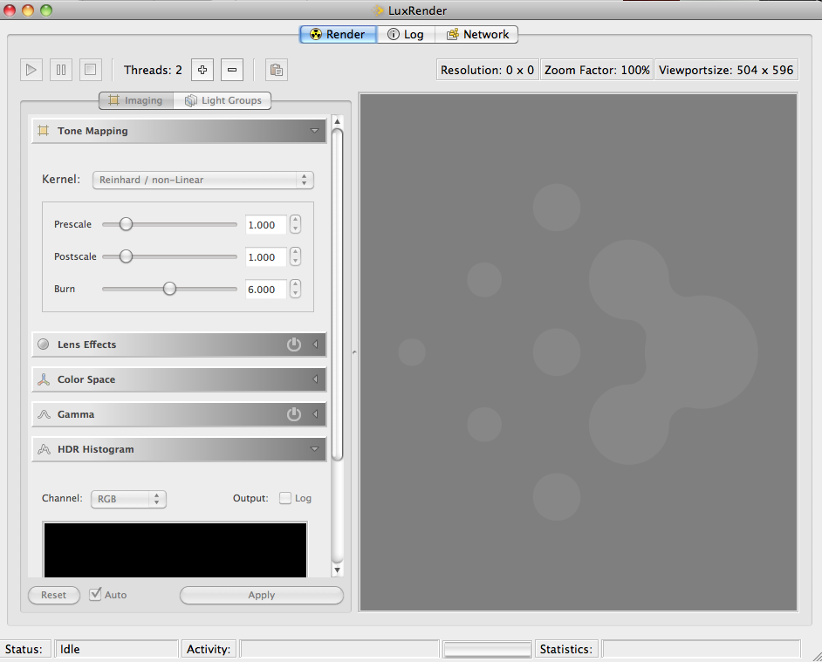
Task: Click the Pause render icon
Action: [60, 70]
